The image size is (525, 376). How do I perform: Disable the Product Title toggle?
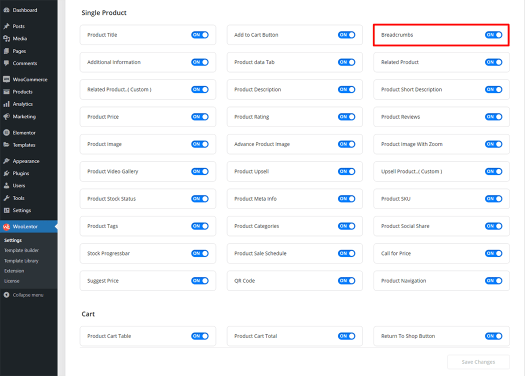pyautogui.click(x=199, y=35)
